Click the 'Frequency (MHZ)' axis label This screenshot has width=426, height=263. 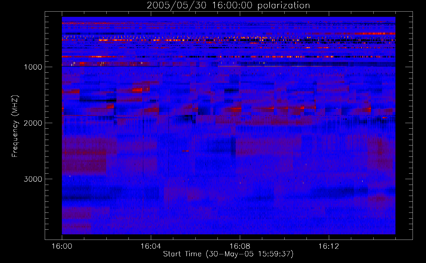pyautogui.click(x=15, y=126)
